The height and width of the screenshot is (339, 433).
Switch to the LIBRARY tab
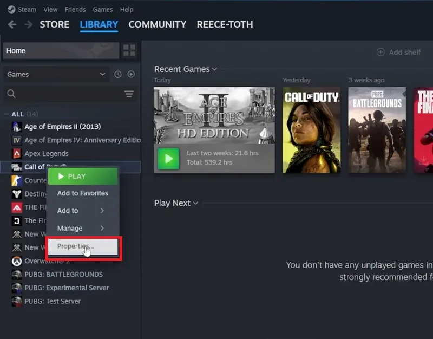pos(99,24)
